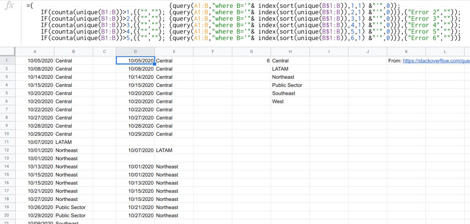Click cell D10 with date 10/29/2020
The image size is (470, 224).
[136, 134]
